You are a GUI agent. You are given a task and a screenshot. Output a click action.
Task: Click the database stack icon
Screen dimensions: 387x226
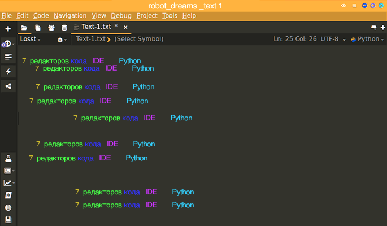coord(64,27)
